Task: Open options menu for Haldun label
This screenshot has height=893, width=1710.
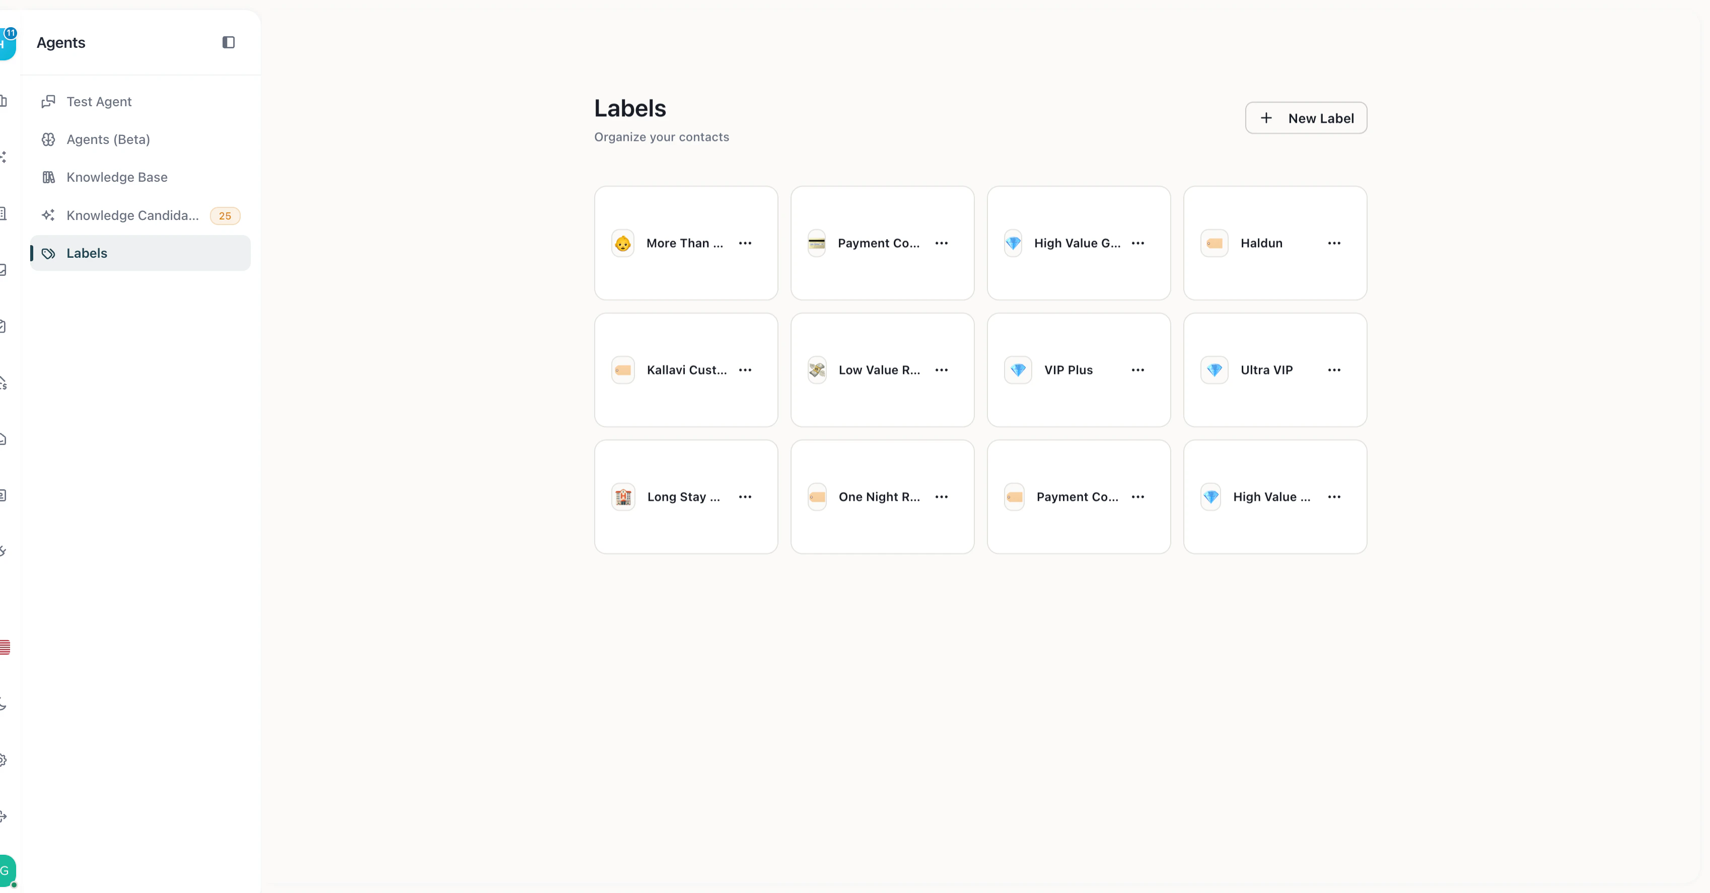Action: [1334, 244]
